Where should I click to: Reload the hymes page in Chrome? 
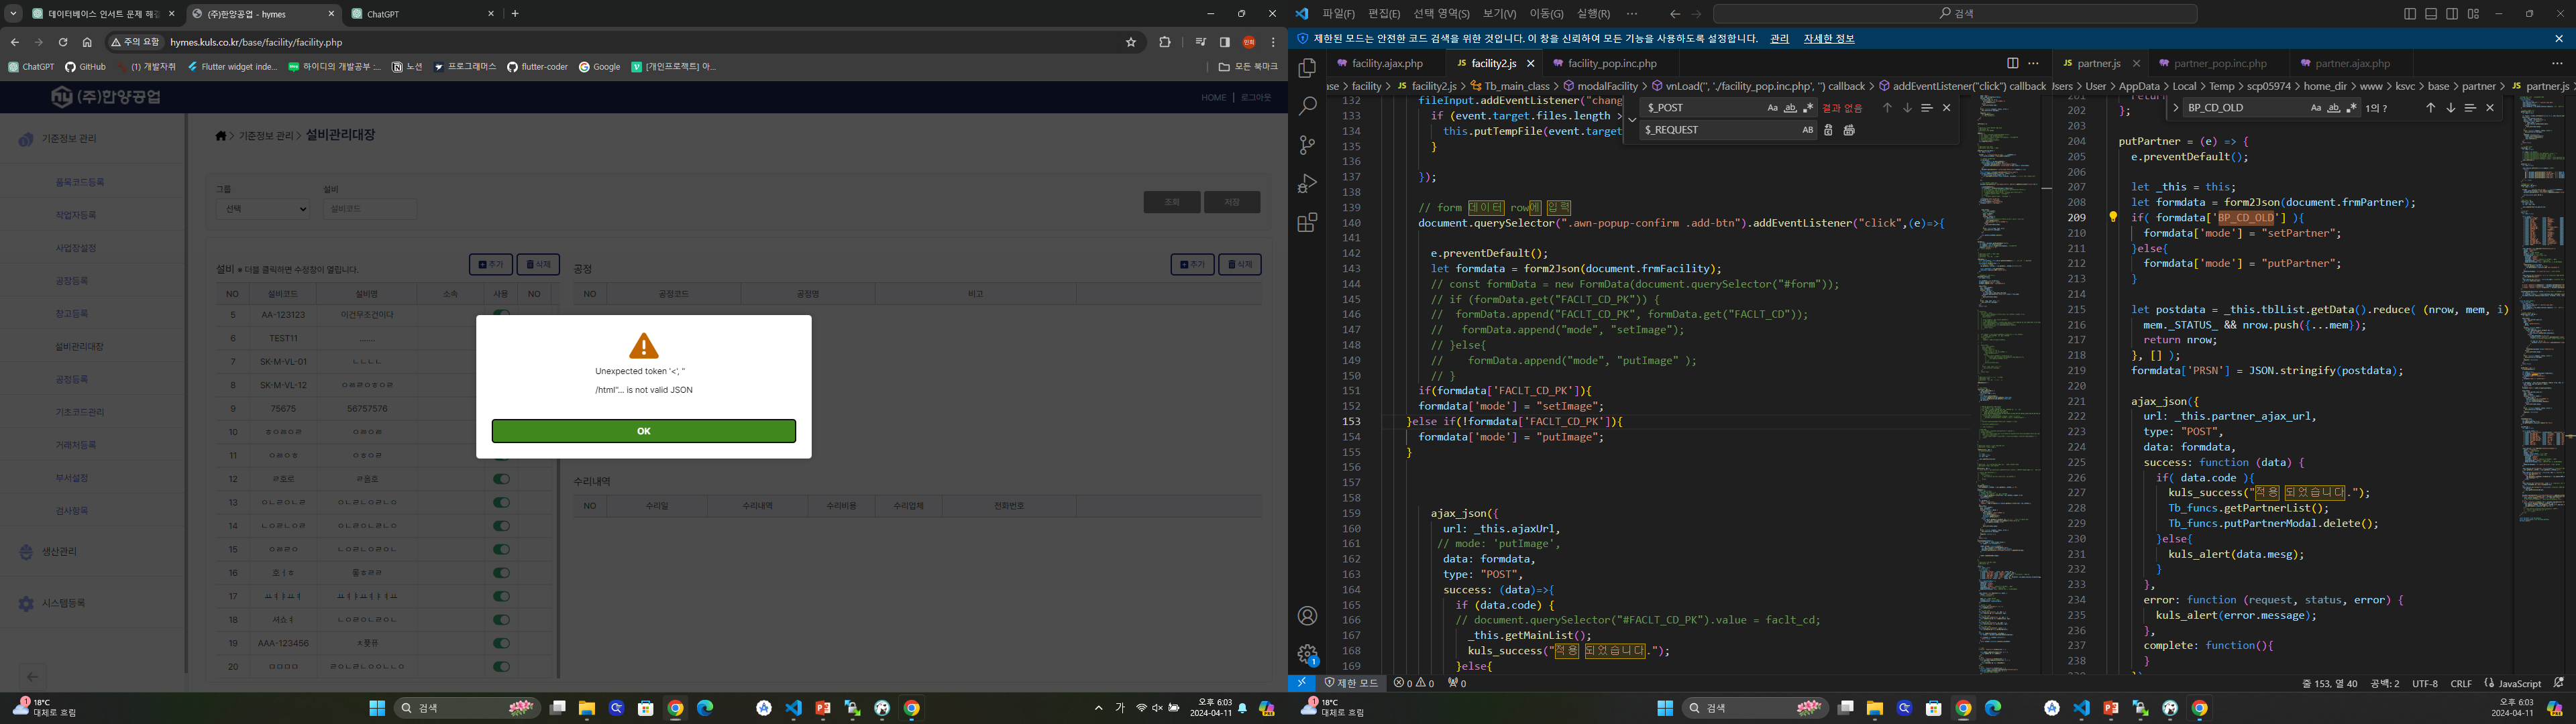63,42
